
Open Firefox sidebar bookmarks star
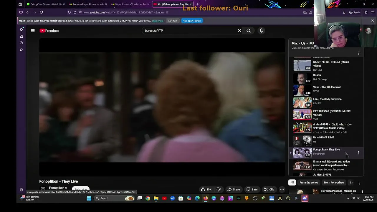pyautogui.click(x=22, y=49)
